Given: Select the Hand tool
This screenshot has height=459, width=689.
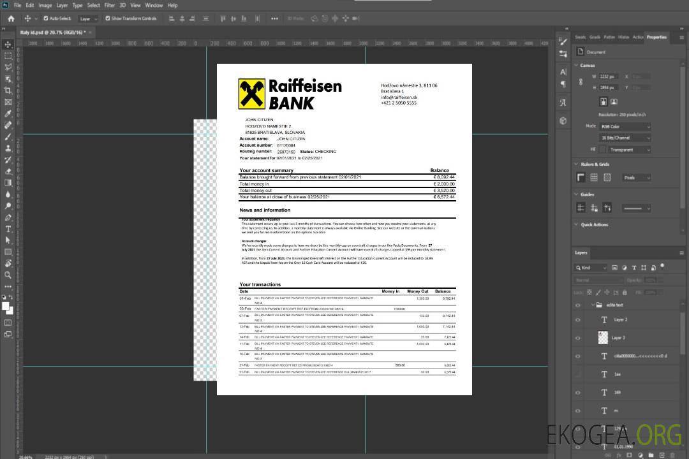Looking at the screenshot, I should tap(8, 263).
